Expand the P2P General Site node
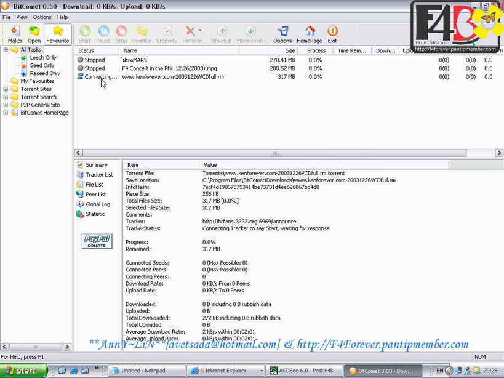 coord(6,105)
